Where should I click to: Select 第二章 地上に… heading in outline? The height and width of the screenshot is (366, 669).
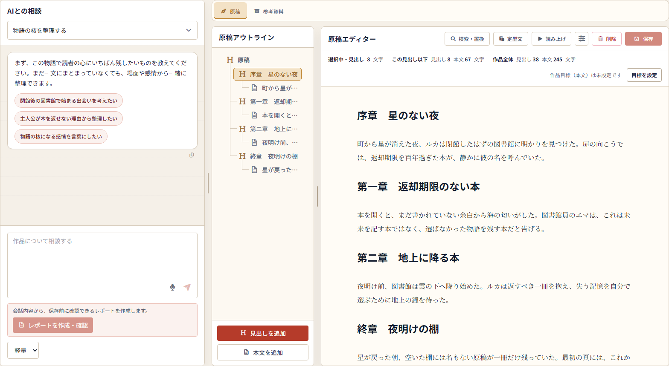[268, 129]
